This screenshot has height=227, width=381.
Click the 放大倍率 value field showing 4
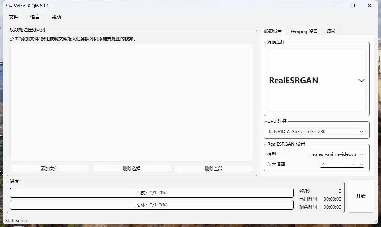point(334,164)
